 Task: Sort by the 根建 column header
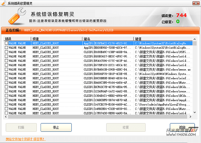57,39
